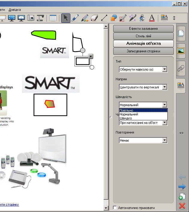
Task: Click the vertical scrollbar down arrow
Action: [x=106, y=208]
